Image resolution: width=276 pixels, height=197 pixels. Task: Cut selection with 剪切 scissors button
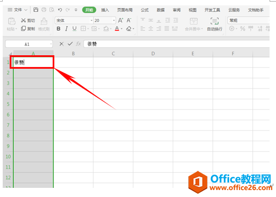pyautogui.click(x=28, y=20)
